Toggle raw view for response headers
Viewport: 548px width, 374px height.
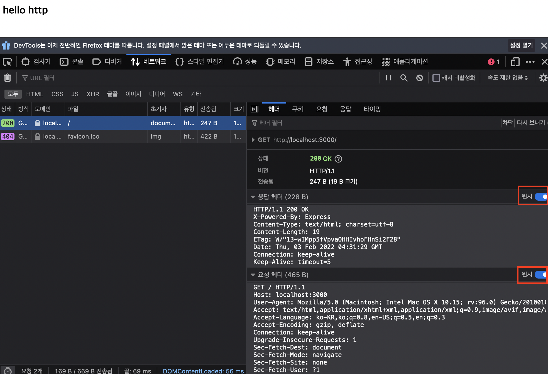tap(541, 197)
